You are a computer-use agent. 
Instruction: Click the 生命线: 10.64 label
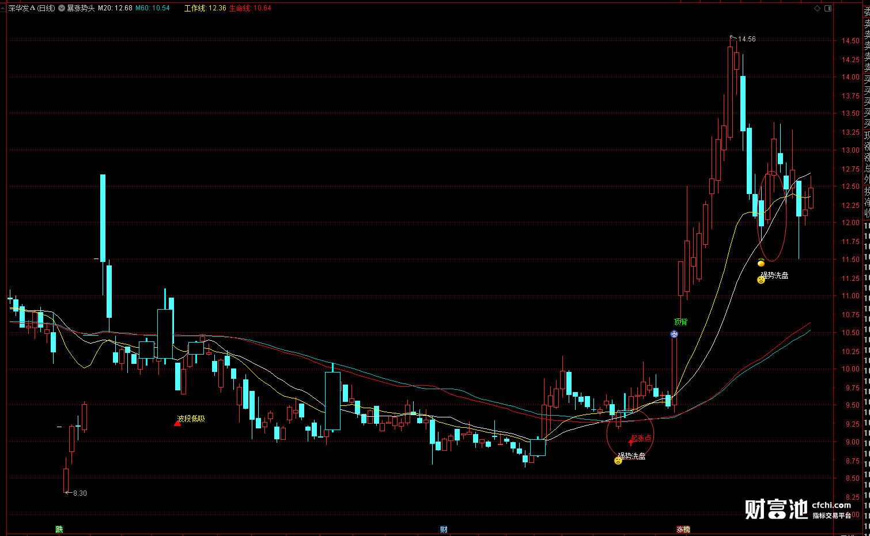pyautogui.click(x=250, y=8)
